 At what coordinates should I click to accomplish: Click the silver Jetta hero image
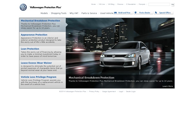pyautogui.click(x=125, y=56)
